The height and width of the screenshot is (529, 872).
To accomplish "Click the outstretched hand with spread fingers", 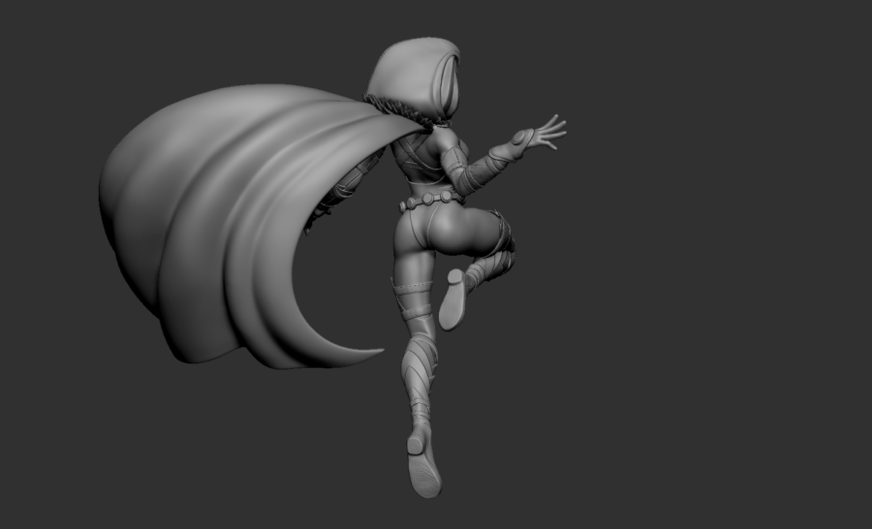I will 543,133.
